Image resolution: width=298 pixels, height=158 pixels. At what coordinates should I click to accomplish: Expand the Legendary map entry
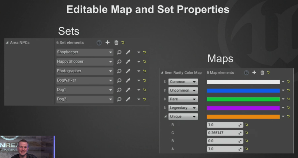[165, 108]
